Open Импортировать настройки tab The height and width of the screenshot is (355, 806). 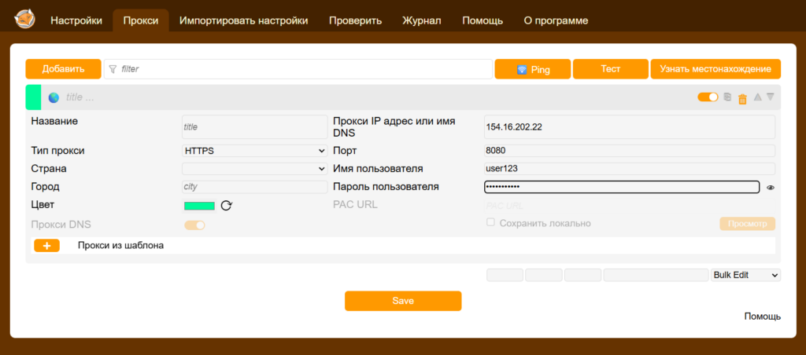coord(244,21)
